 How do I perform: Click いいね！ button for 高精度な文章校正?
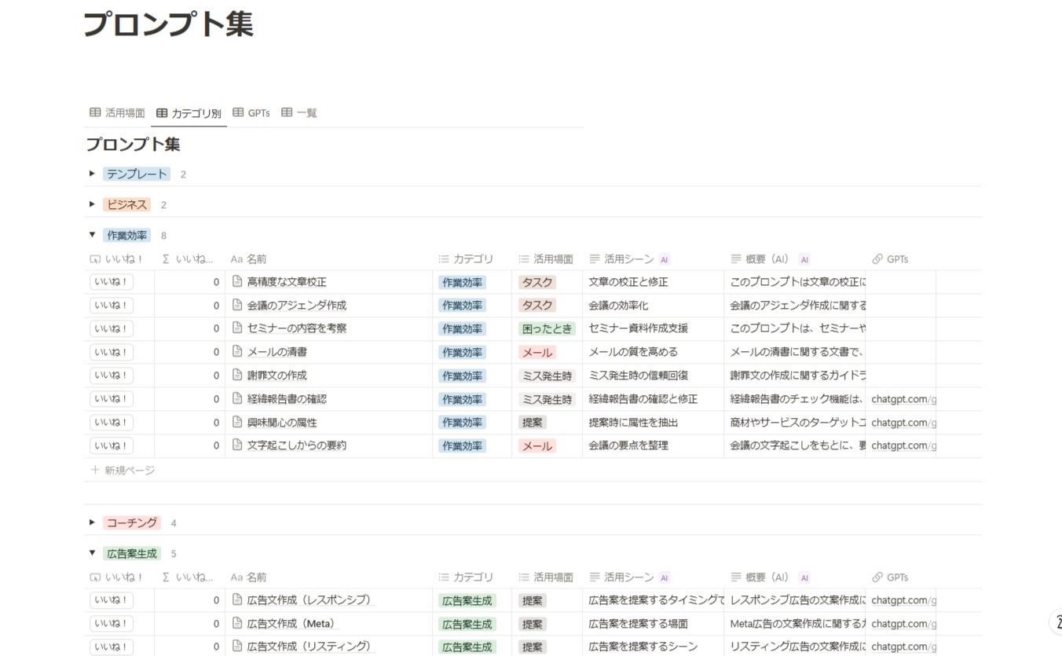(x=112, y=282)
